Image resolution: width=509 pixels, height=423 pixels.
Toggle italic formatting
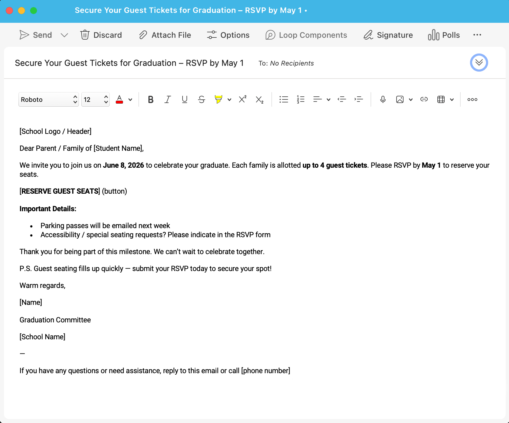(167, 99)
